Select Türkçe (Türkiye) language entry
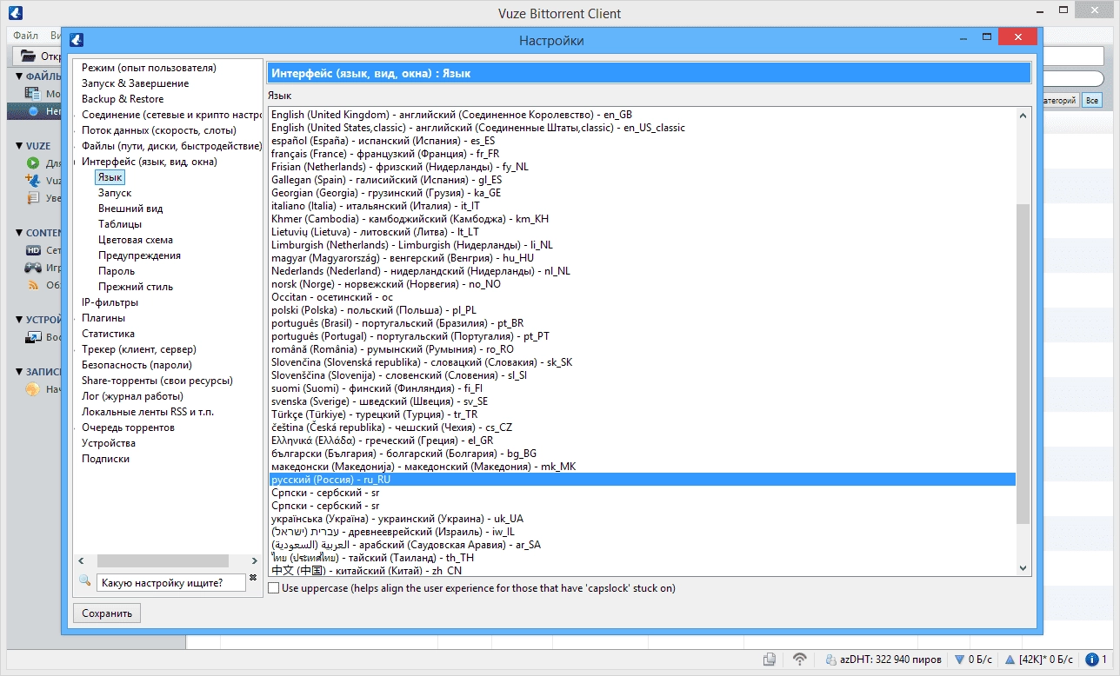This screenshot has width=1120, height=676. click(643, 414)
